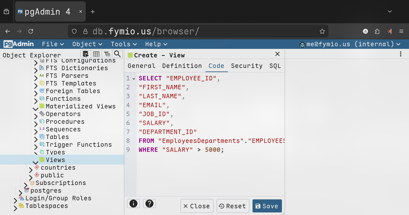Click the Filtered Rows toolbar icon
The width and height of the screenshot is (409, 215).
107,54
